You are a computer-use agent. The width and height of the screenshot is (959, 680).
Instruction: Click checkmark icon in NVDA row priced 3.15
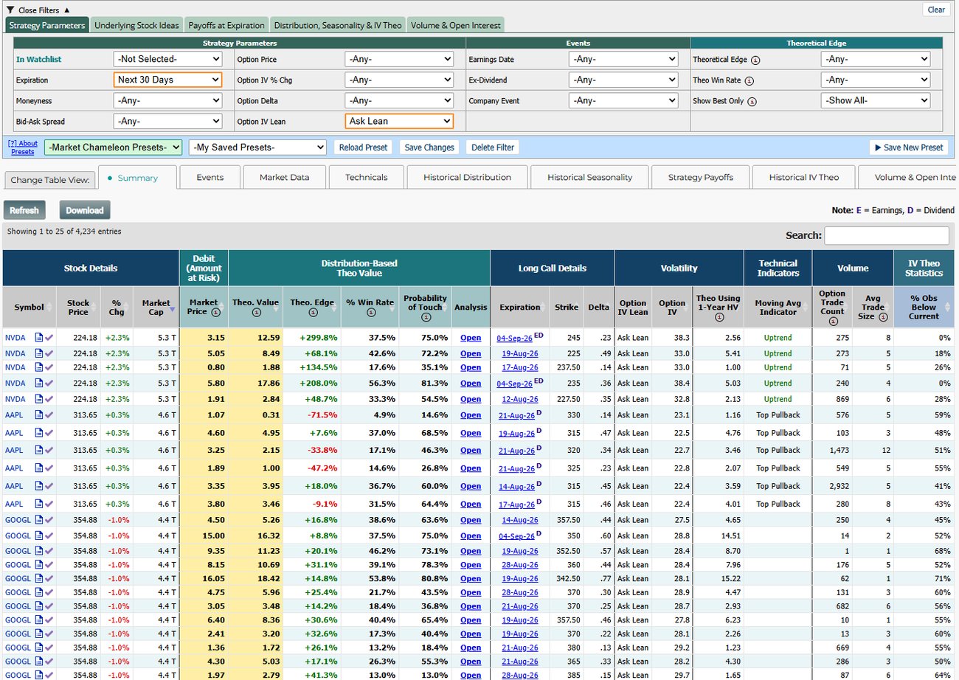tap(49, 338)
